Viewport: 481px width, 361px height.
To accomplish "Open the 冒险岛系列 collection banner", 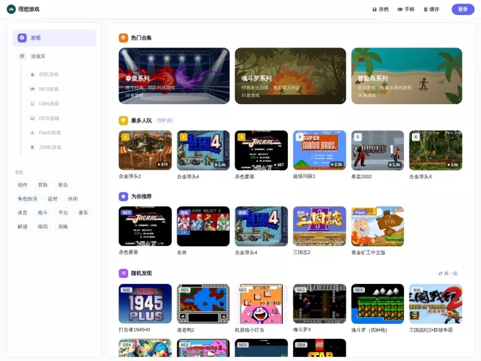I will 406,76.
